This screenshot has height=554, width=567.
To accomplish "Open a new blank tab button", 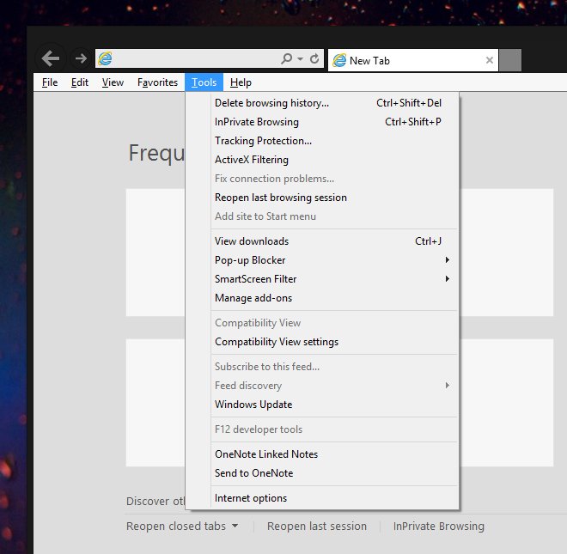I will pos(510,60).
